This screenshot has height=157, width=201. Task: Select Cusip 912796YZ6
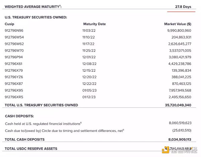click(x=14, y=77)
